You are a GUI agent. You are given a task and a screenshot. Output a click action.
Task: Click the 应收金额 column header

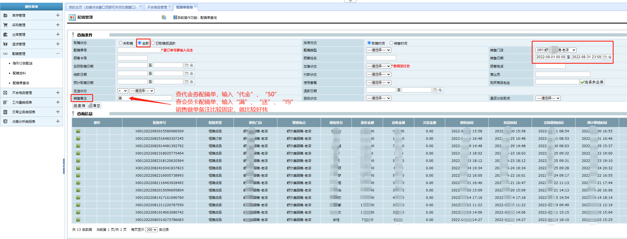click(x=398, y=123)
